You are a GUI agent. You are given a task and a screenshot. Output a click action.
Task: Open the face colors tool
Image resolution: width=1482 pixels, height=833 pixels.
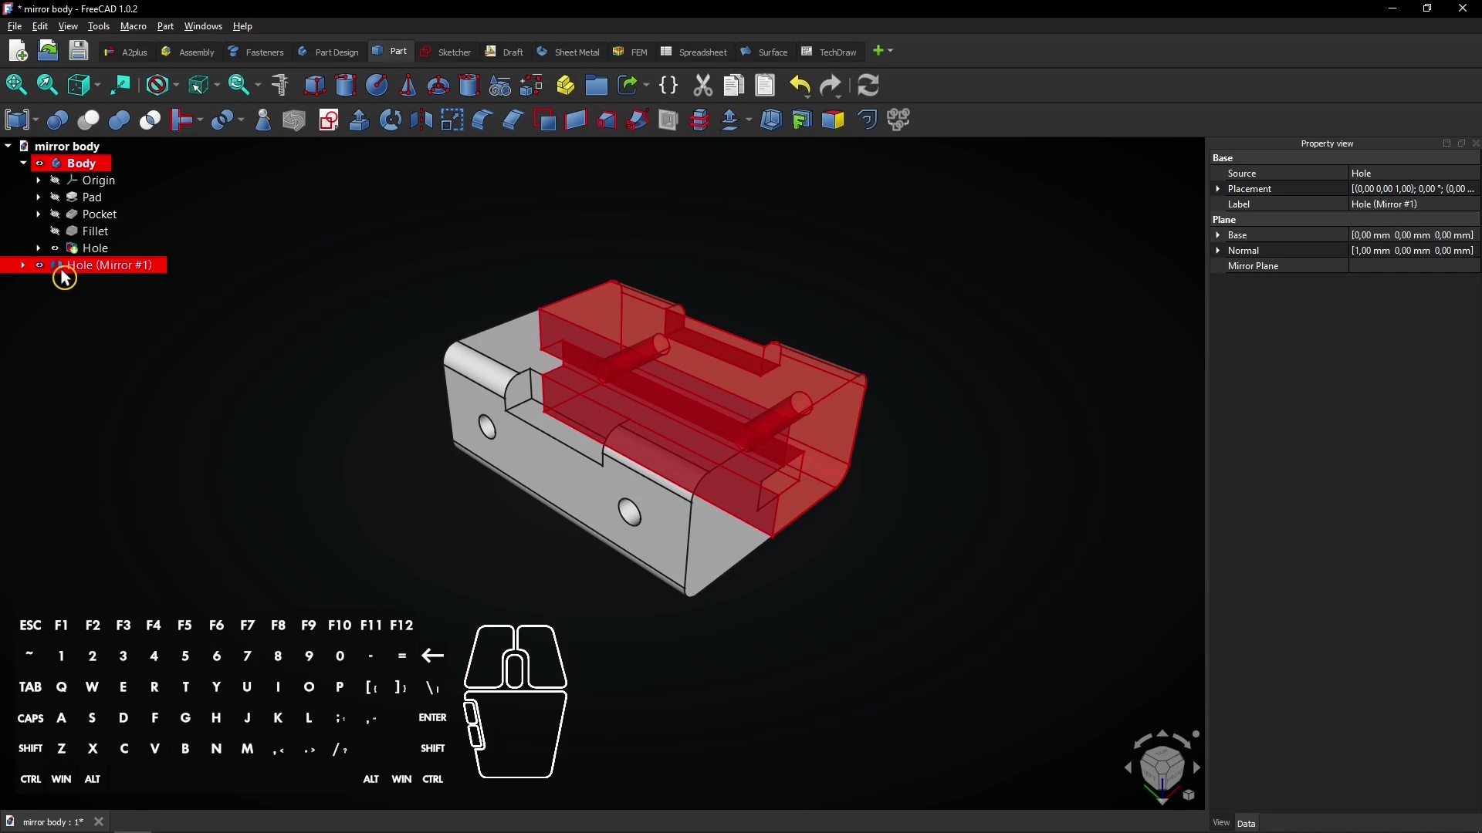pos(834,120)
